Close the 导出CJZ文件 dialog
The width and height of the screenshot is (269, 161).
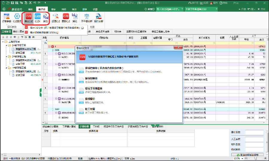178,47
